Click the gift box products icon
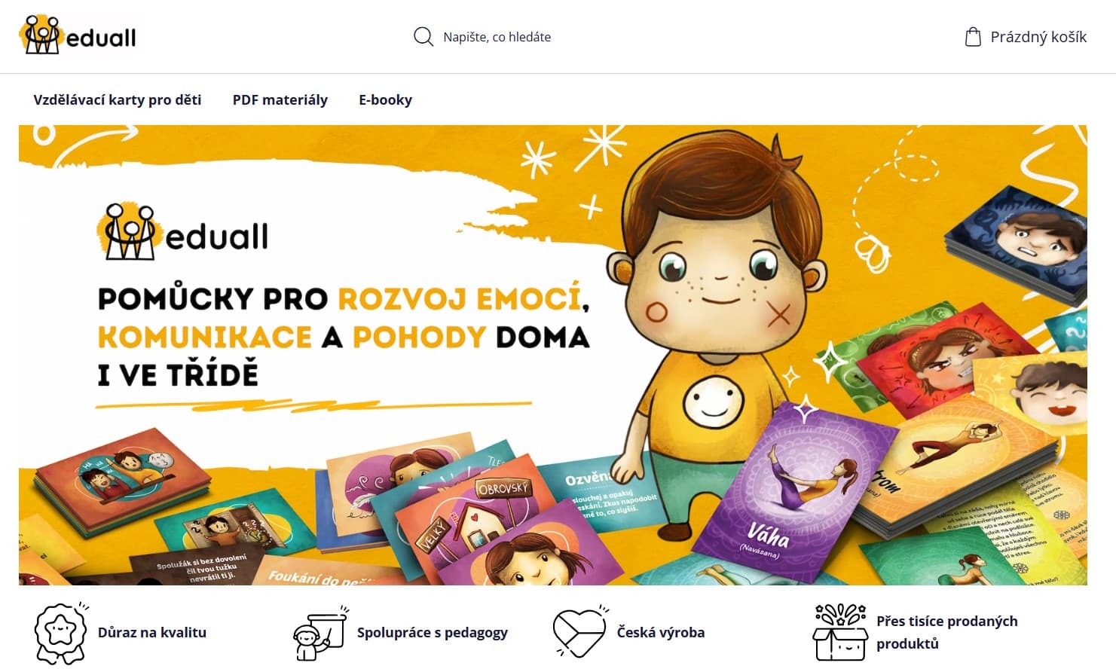 [x=840, y=633]
